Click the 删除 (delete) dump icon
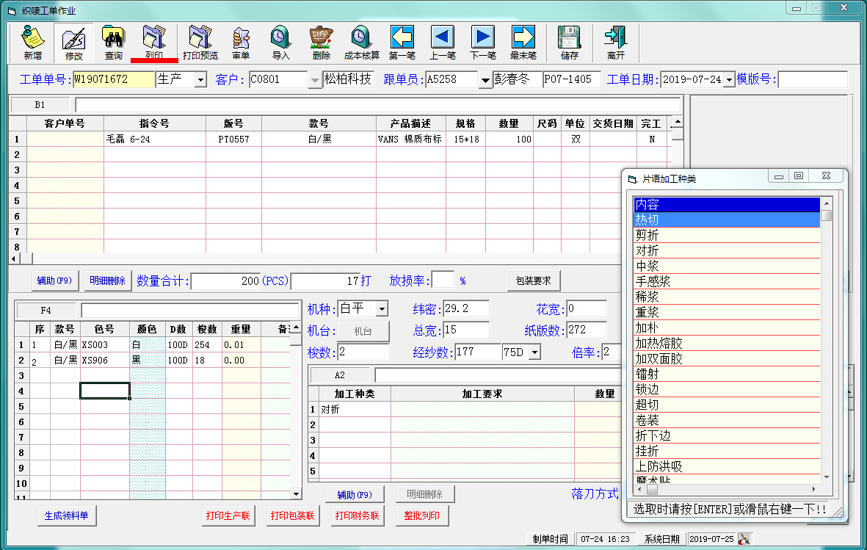This screenshot has height=550, width=867. tap(321, 43)
